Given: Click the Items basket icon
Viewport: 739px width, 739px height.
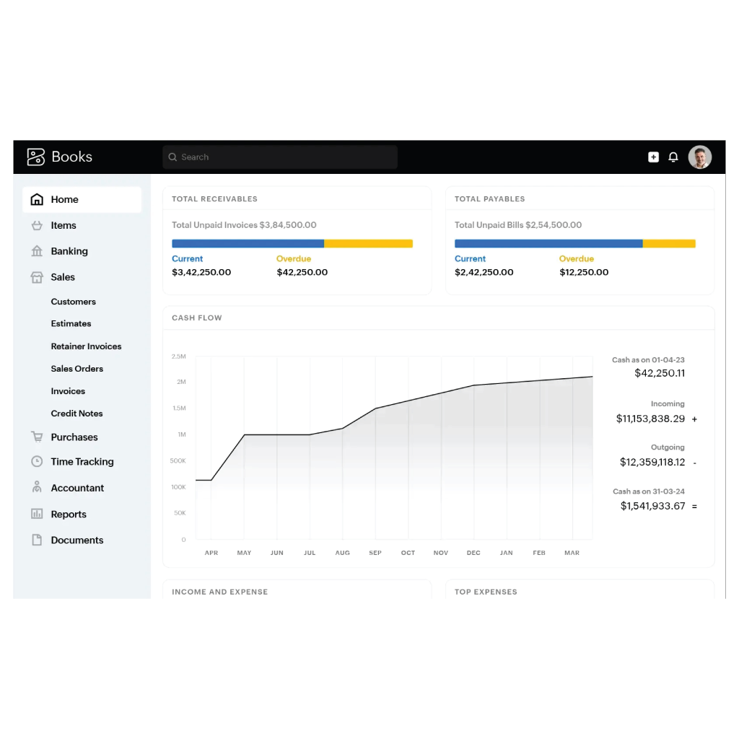Looking at the screenshot, I should pyautogui.click(x=37, y=225).
